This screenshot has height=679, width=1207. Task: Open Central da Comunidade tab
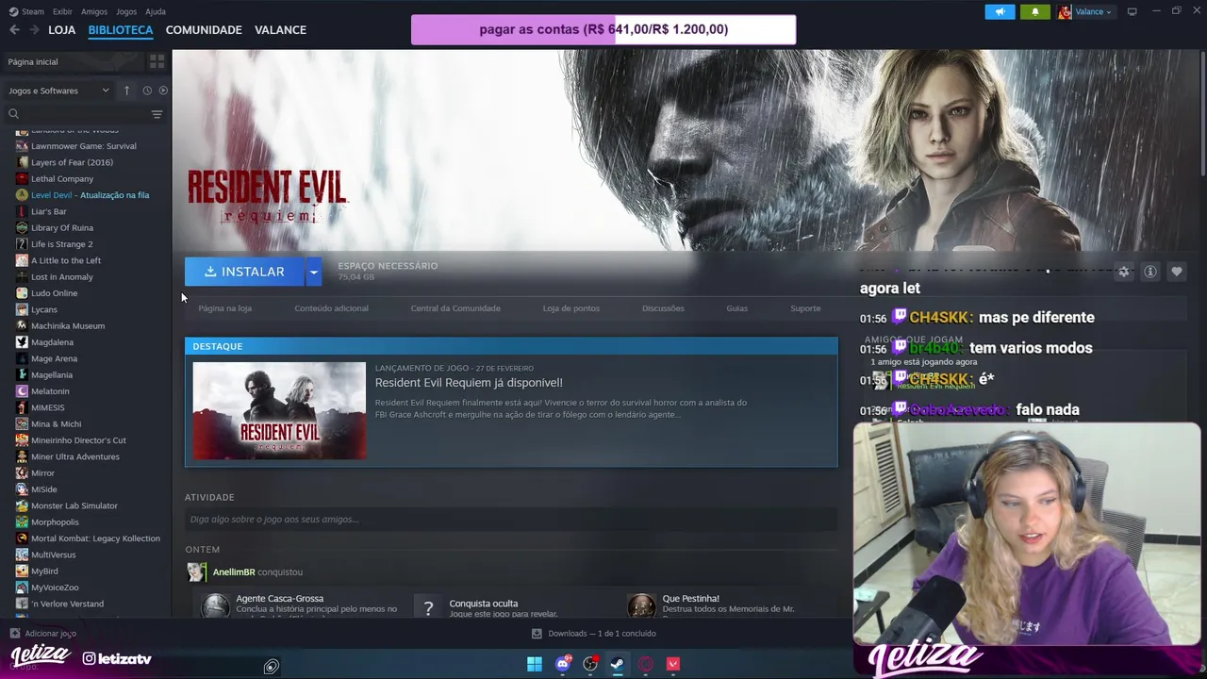455,308
